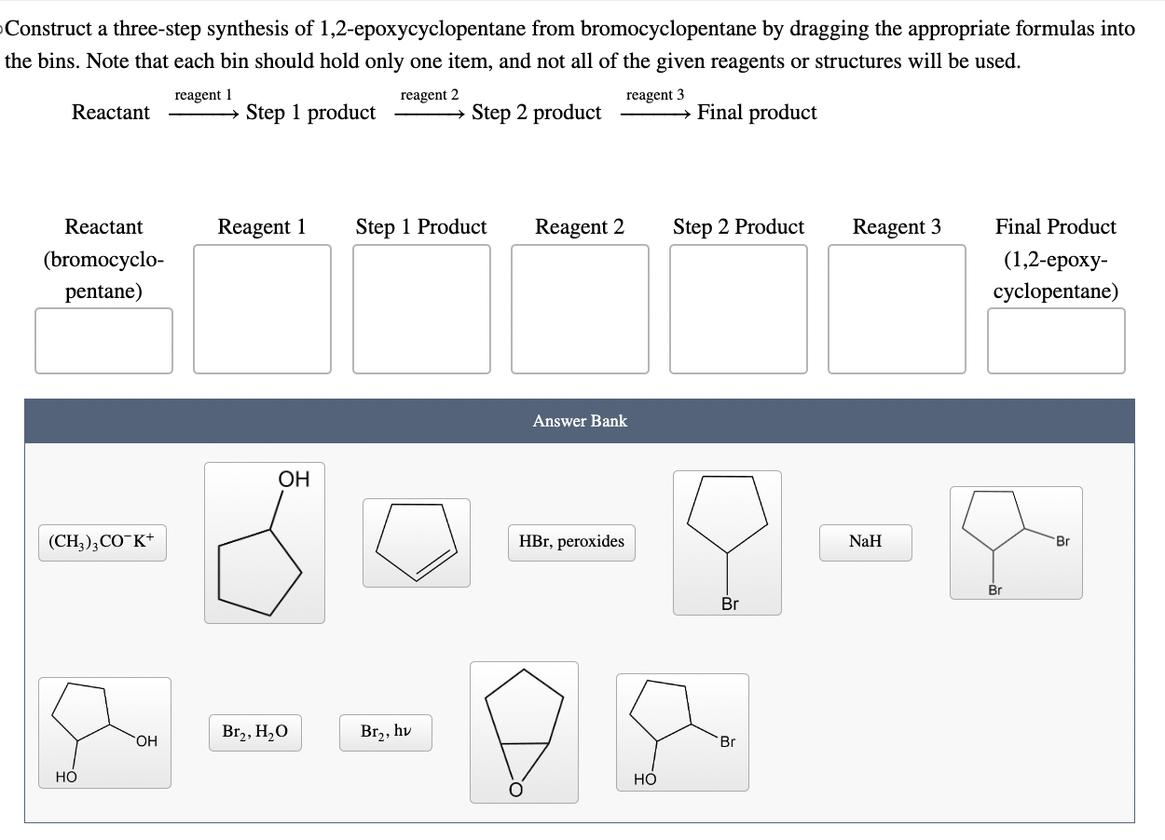Screen dimensions: 1165x840
Task: Select the cyclopentanol structure in the answer bank
Action: pyautogui.click(x=264, y=543)
